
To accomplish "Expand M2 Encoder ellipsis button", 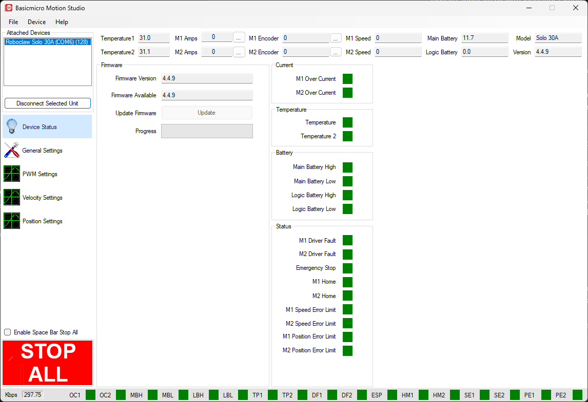I will (x=336, y=52).
